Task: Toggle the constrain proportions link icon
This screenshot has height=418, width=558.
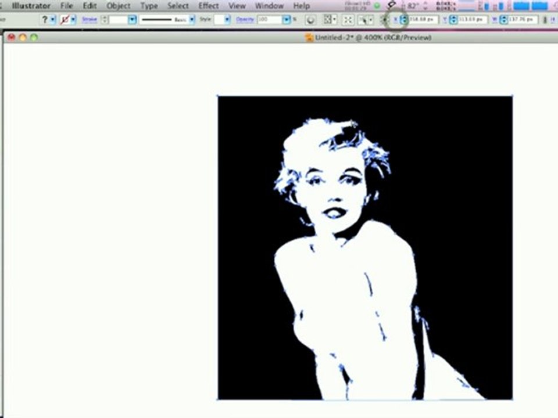Action: (545, 20)
